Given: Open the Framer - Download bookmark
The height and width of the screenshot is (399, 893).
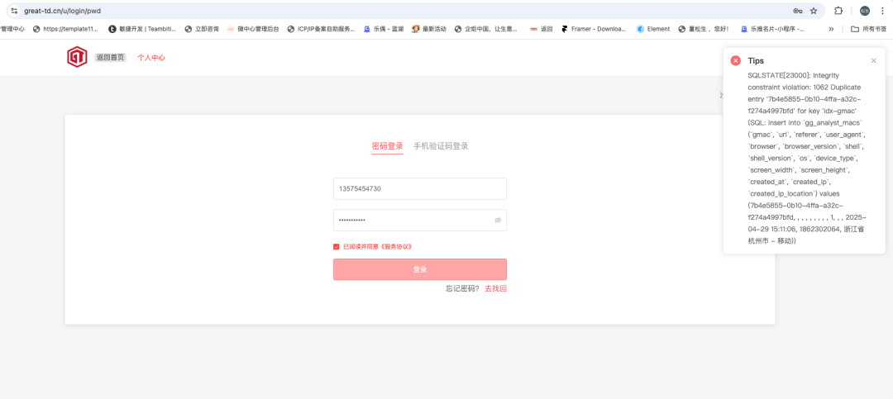Looking at the screenshot, I should [594, 28].
